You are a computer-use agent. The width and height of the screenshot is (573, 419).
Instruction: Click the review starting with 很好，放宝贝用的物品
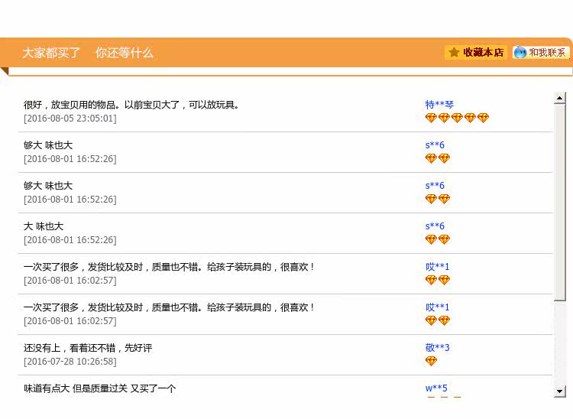point(132,105)
